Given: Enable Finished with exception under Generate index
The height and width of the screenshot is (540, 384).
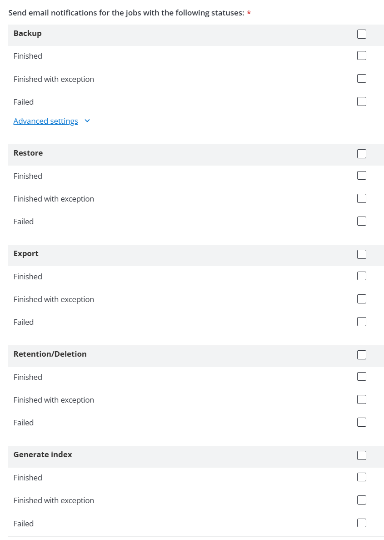Looking at the screenshot, I should pos(361,500).
